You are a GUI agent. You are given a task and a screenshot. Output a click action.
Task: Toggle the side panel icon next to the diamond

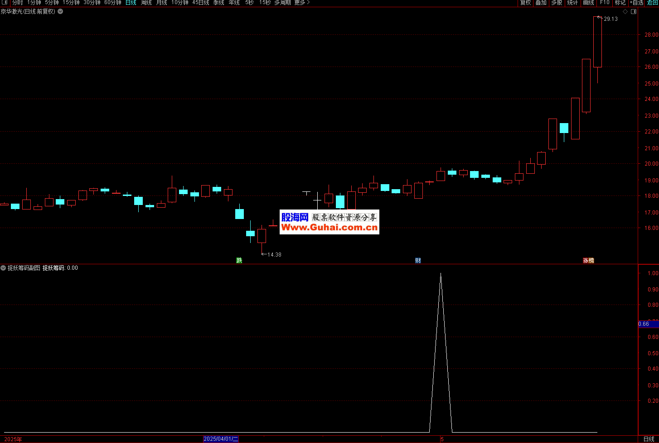tap(634, 11)
